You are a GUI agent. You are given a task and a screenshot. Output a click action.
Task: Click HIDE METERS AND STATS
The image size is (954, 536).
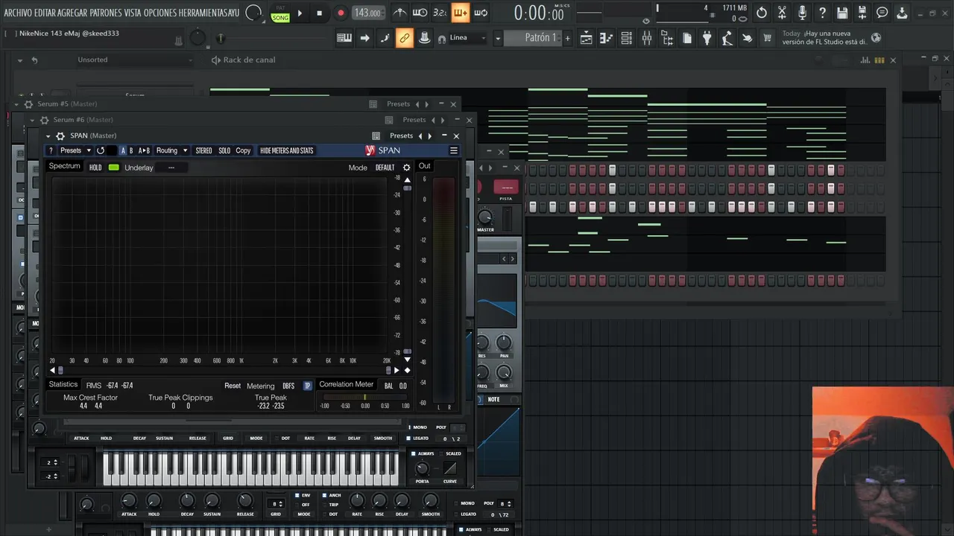[x=286, y=150]
